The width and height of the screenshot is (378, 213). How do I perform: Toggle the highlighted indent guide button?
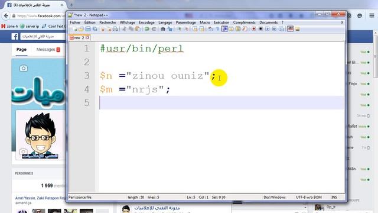(224, 29)
